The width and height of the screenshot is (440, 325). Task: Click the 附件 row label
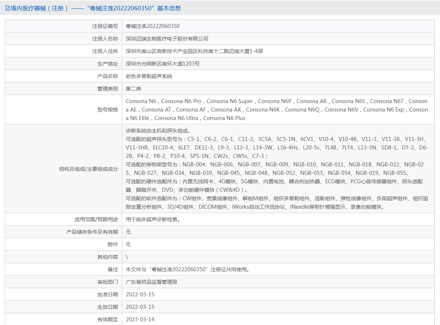[x=113, y=244]
